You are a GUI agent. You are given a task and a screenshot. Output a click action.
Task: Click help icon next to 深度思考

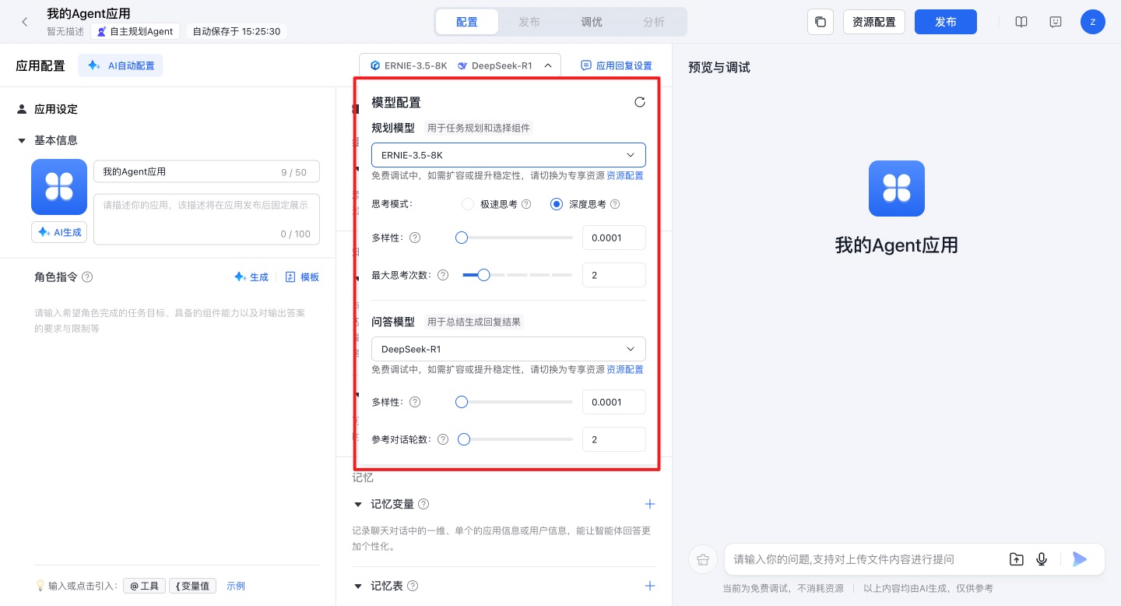point(615,204)
